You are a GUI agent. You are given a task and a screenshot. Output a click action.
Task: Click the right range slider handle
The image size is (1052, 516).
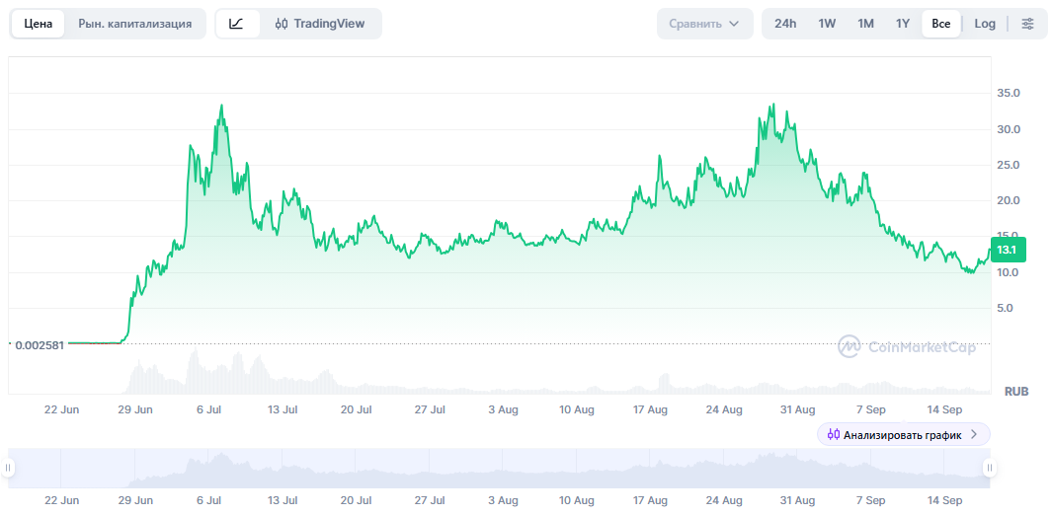(989, 467)
